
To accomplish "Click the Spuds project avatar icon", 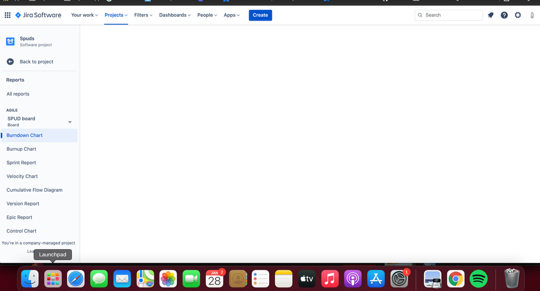I will click(10, 42).
